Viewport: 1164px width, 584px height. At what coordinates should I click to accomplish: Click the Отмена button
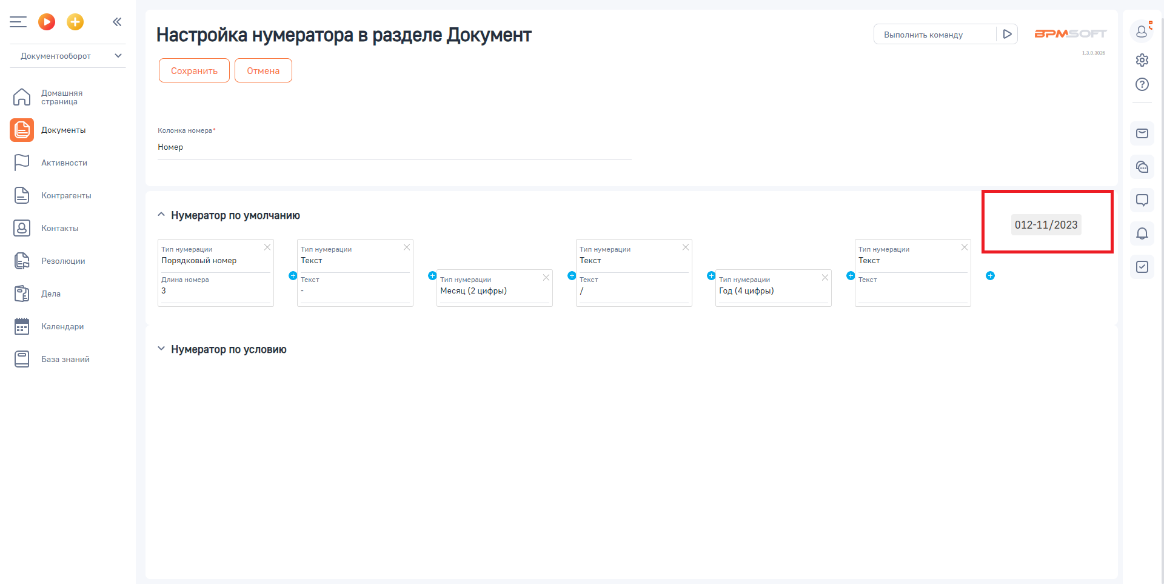click(263, 70)
